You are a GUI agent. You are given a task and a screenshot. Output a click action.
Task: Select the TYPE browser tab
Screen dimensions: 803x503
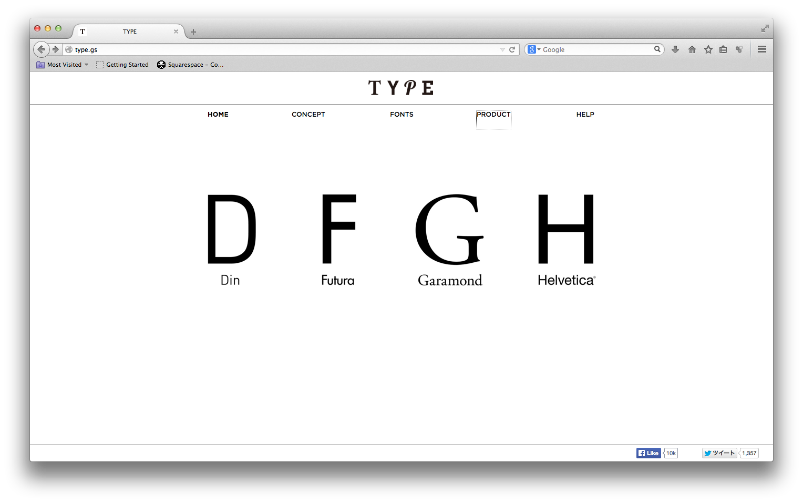pos(129,32)
